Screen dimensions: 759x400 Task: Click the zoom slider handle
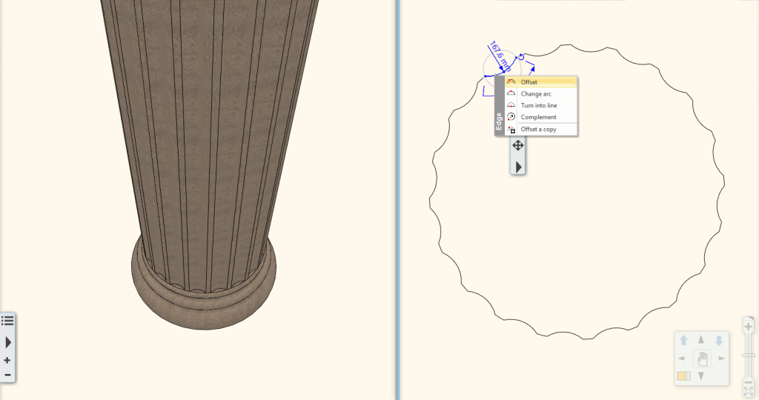[x=749, y=355]
